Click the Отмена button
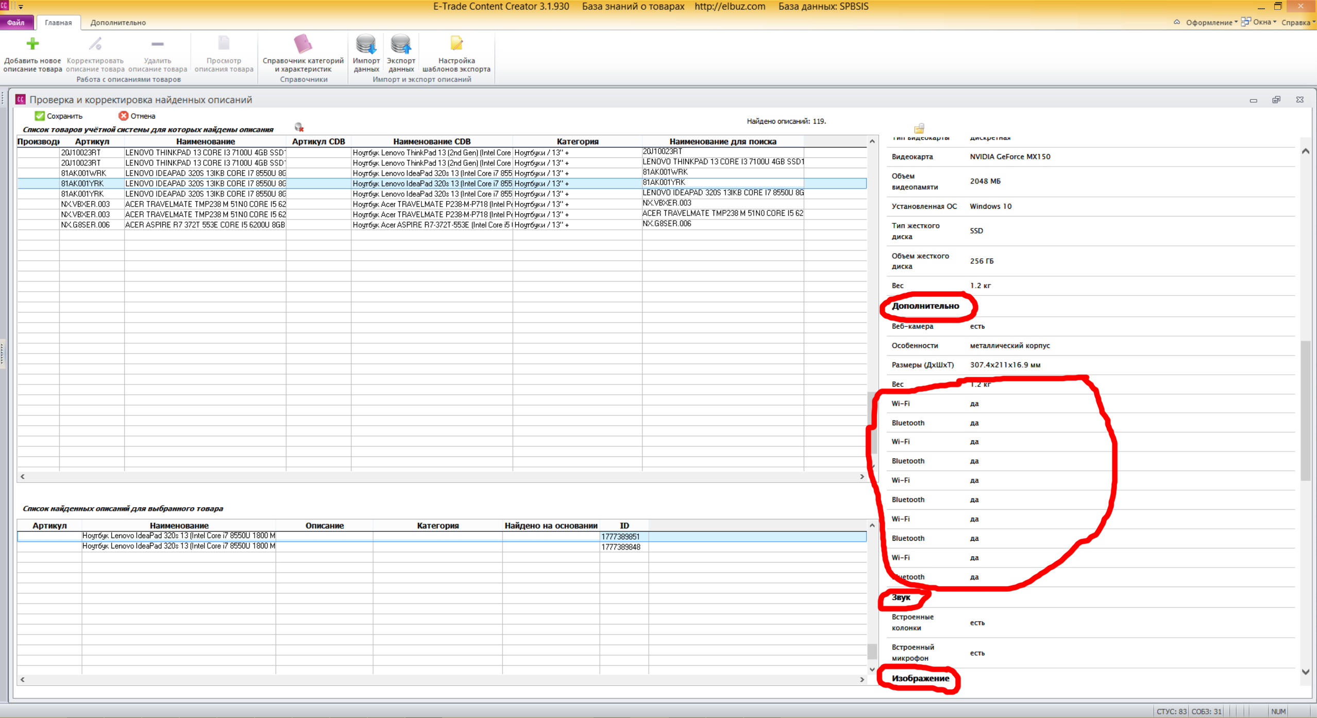The image size is (1317, 718). click(137, 116)
